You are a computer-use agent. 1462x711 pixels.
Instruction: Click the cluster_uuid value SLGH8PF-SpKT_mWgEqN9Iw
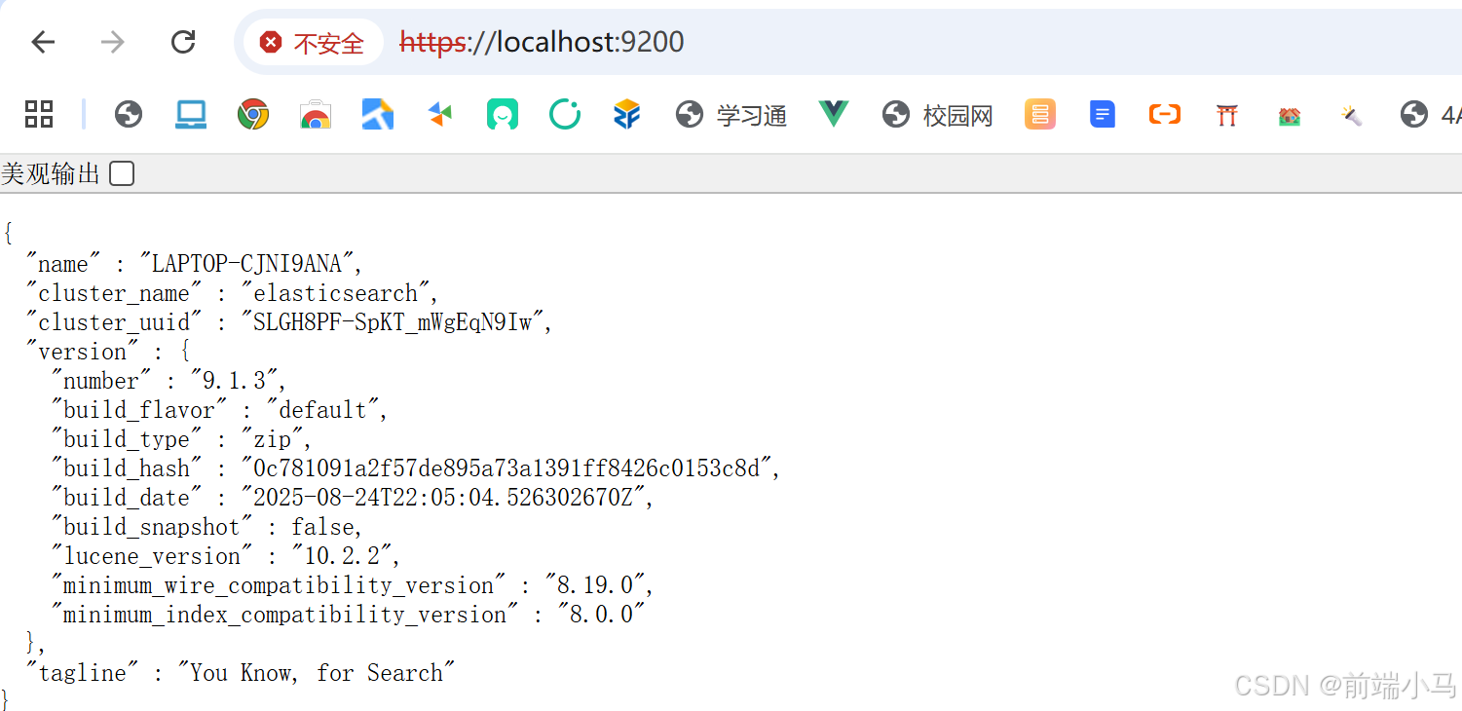(x=393, y=321)
